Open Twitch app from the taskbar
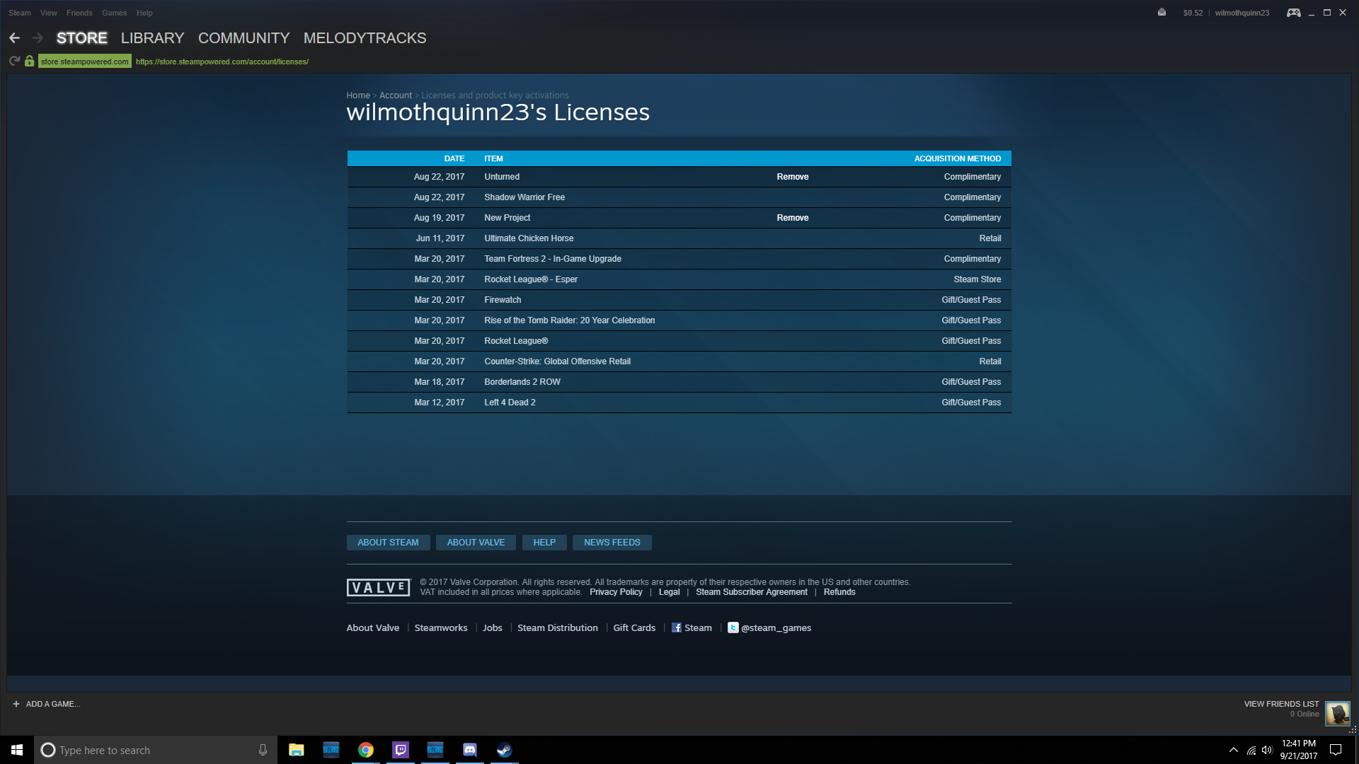 tap(400, 750)
